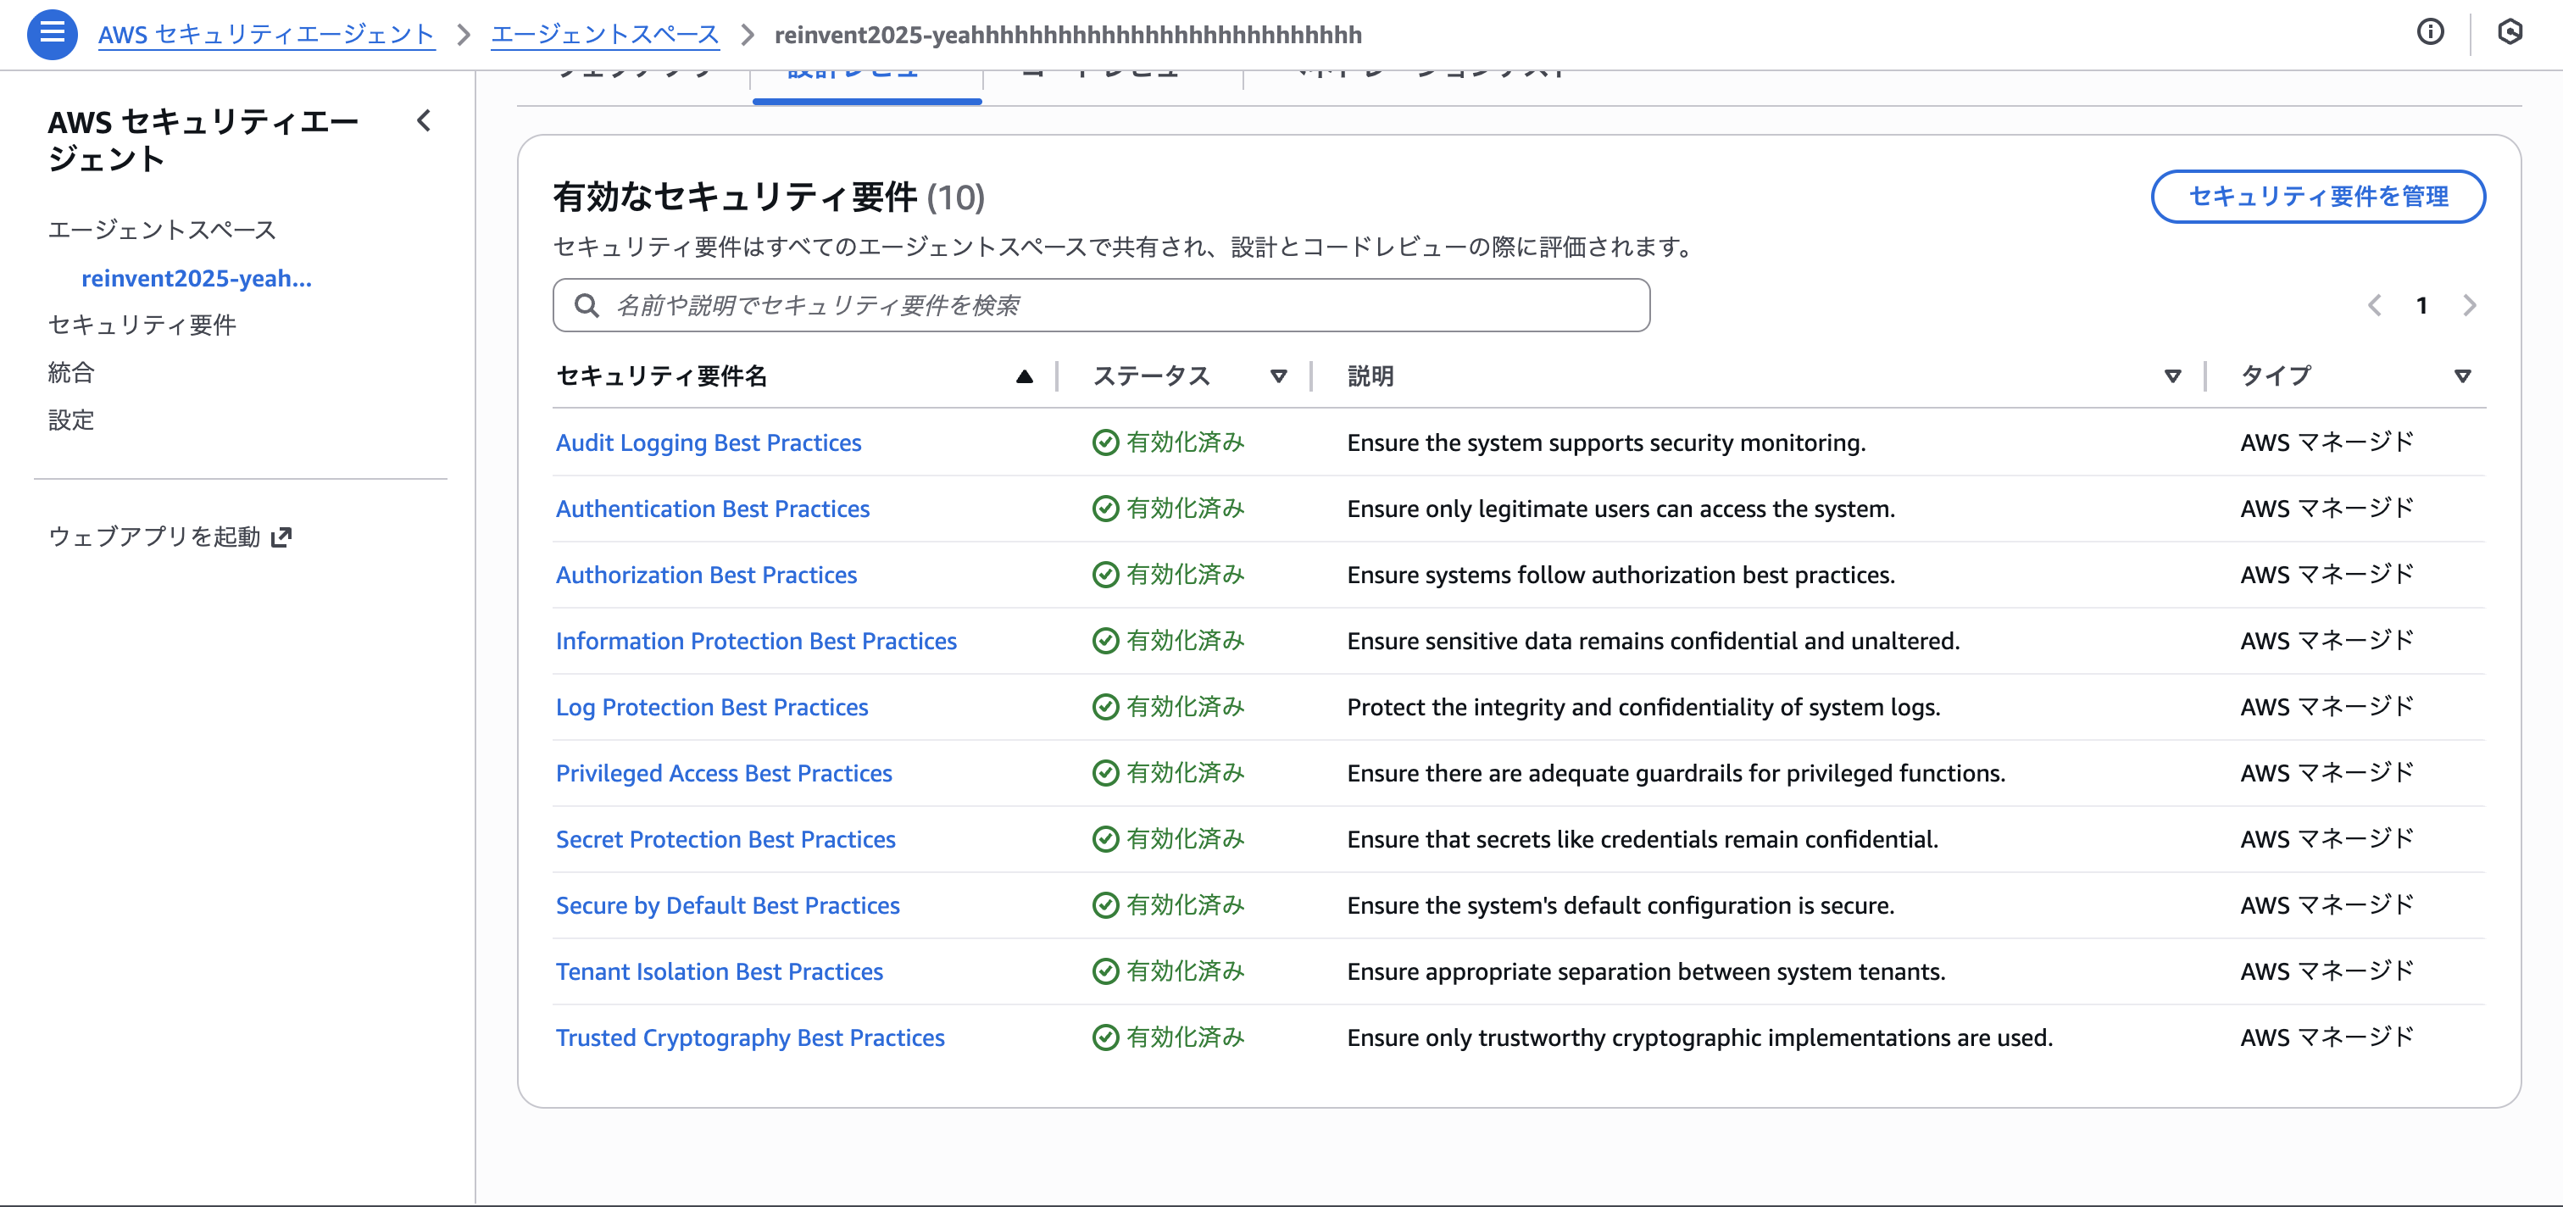The width and height of the screenshot is (2563, 1207).
Task: Click the hexagon icon at top right
Action: [x=2510, y=33]
